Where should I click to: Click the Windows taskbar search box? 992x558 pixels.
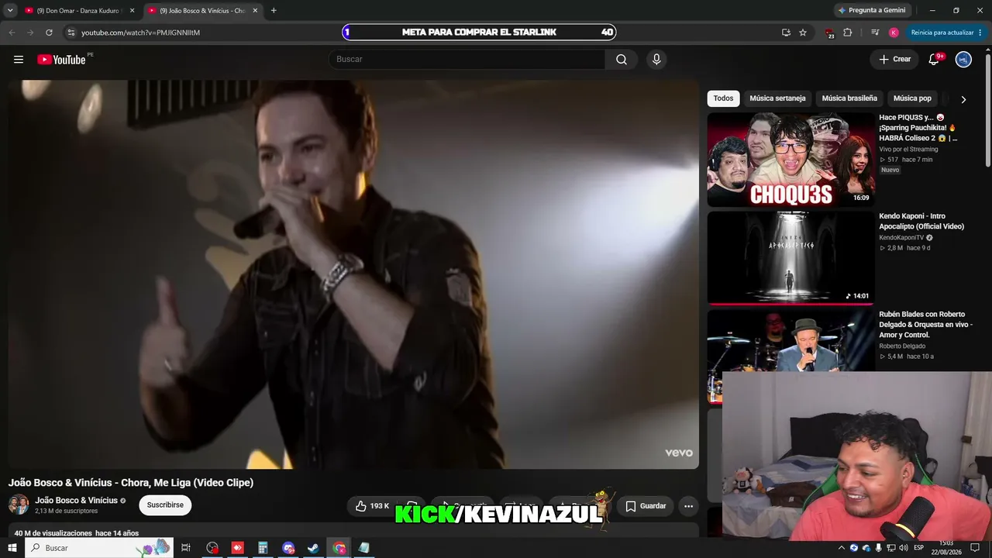99,548
